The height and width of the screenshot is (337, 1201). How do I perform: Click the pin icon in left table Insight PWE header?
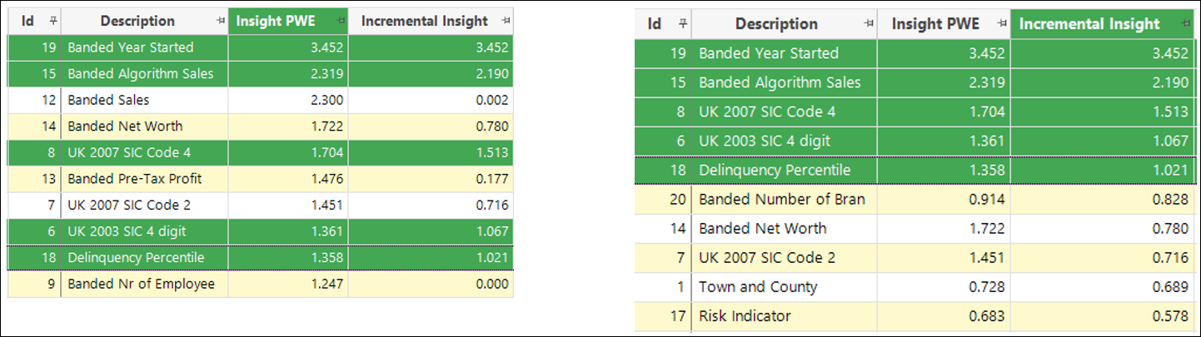tap(340, 21)
